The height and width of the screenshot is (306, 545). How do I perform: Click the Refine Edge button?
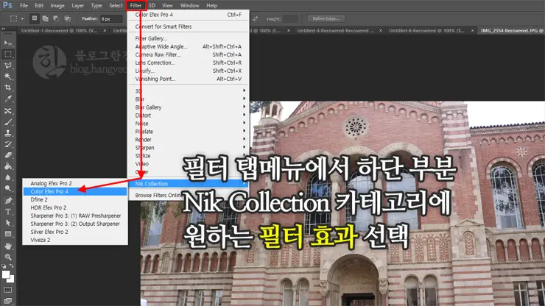326,18
